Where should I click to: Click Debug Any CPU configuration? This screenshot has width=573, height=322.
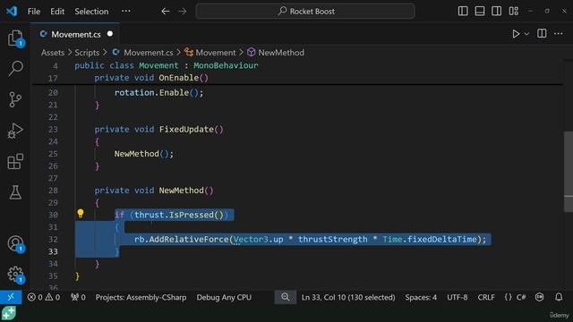(224, 297)
